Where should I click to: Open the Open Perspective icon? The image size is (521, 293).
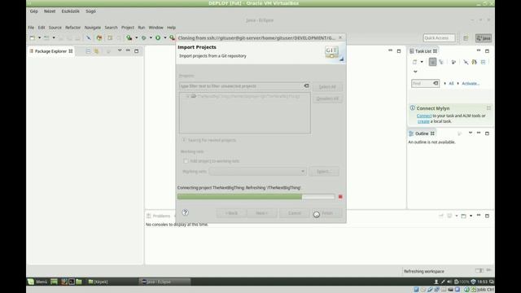click(x=466, y=38)
